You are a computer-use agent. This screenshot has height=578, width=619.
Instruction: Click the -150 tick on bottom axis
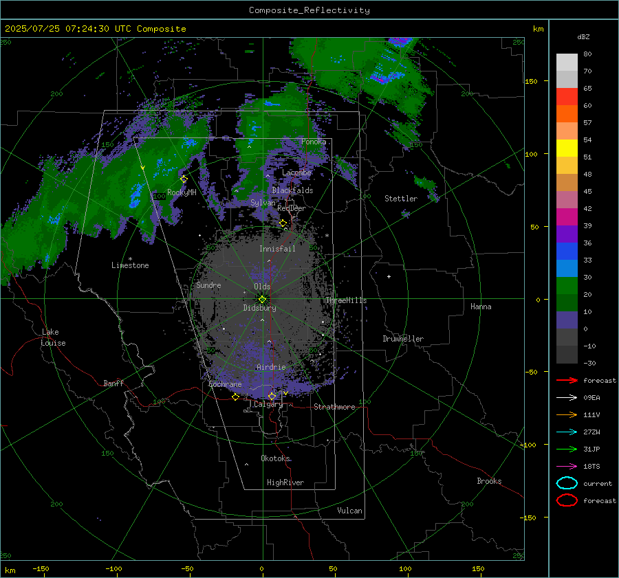41,568
